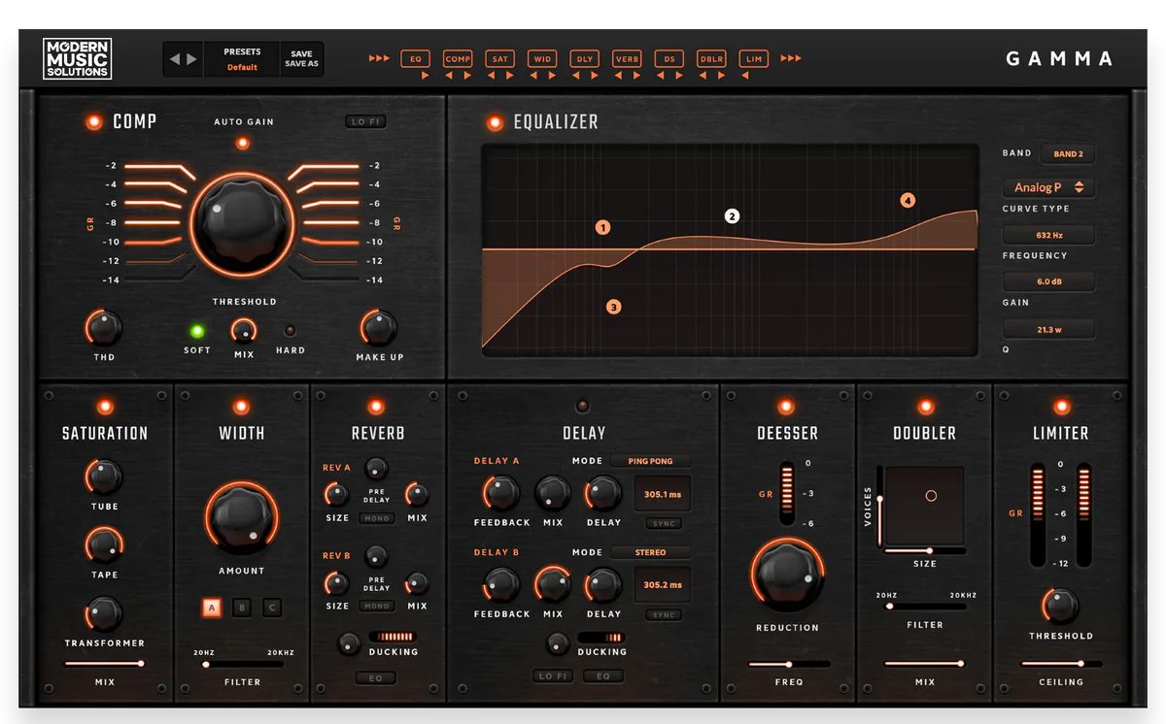Change Delay B mode from Stereo

(x=651, y=551)
